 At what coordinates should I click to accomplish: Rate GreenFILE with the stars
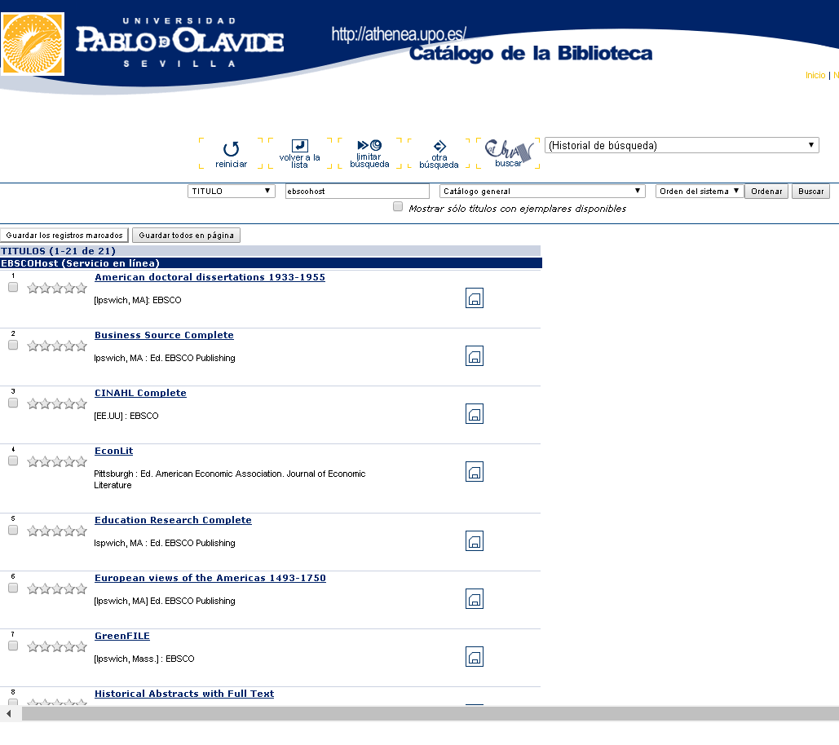tap(57, 646)
